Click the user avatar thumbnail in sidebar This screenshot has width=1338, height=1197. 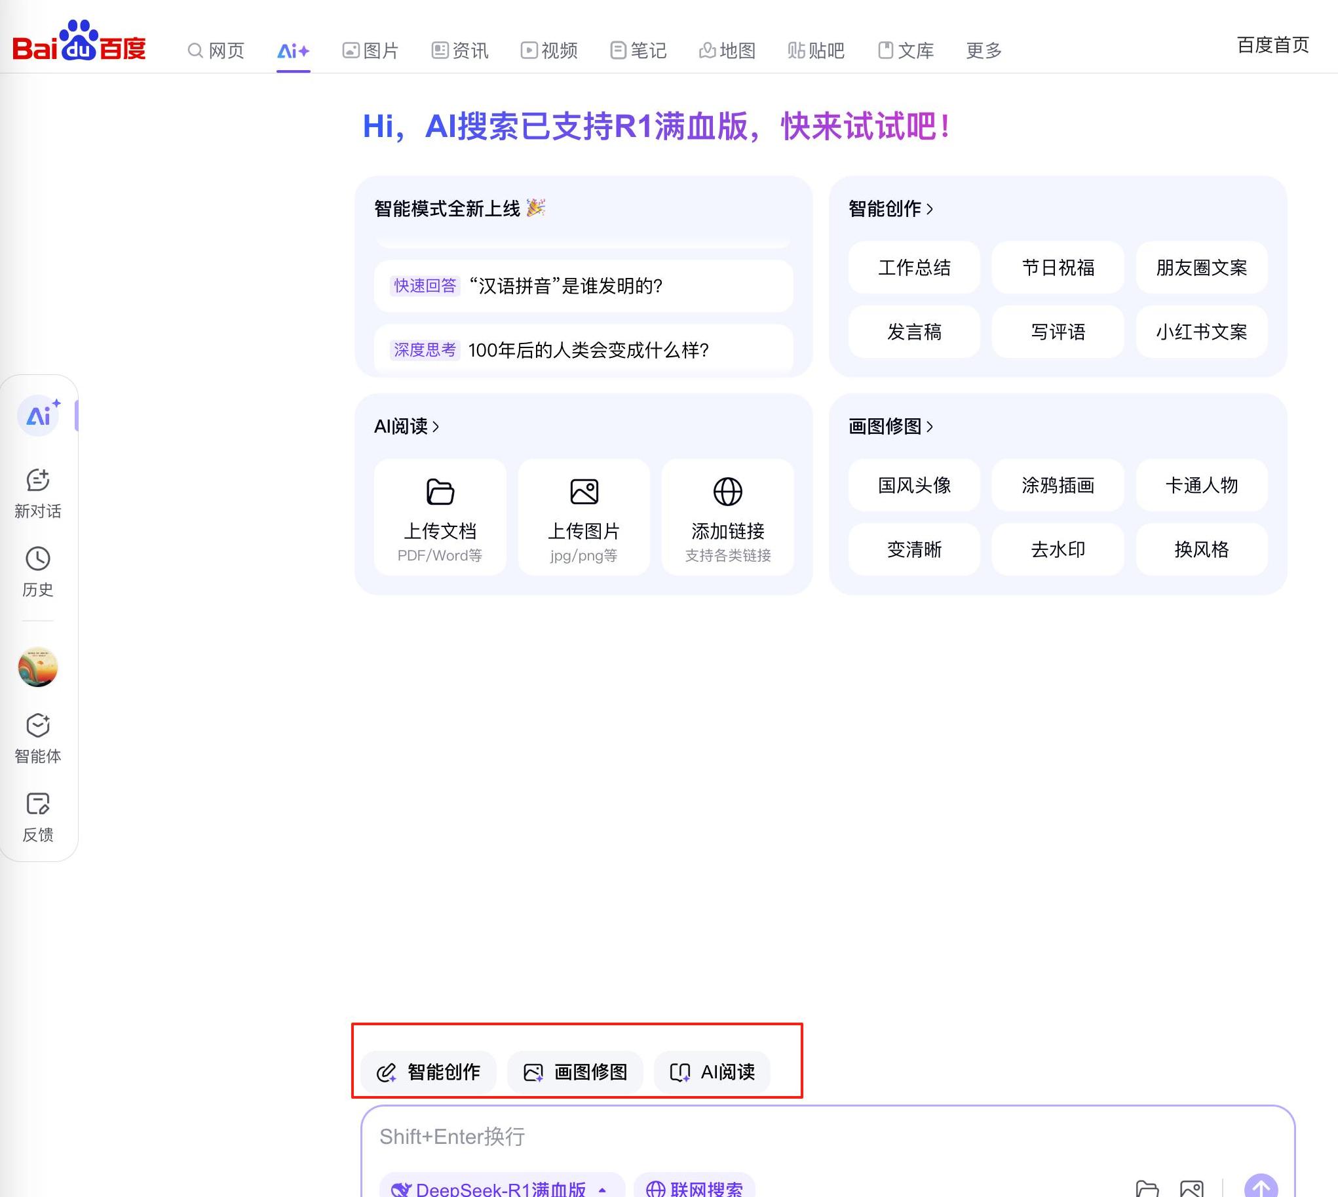[37, 667]
